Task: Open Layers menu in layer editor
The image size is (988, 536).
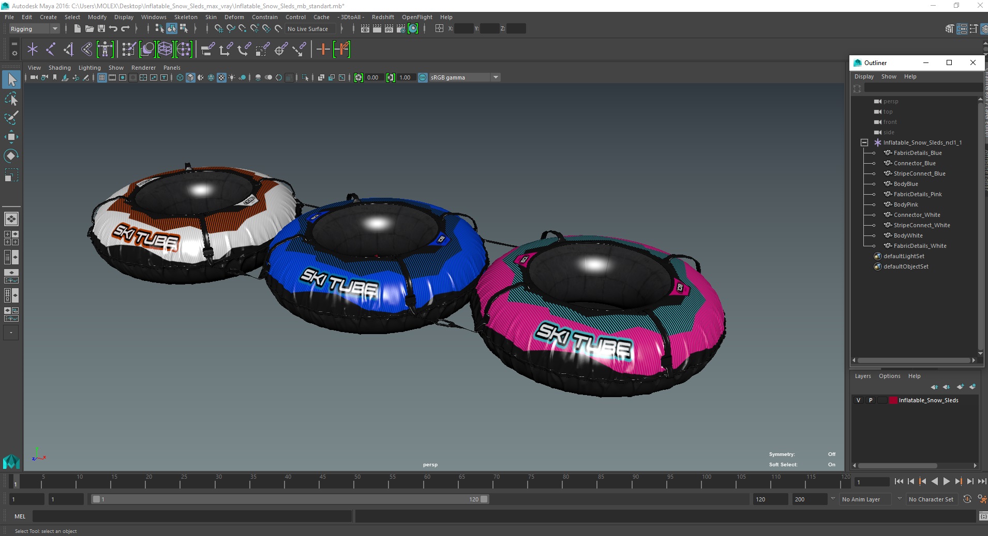Action: pyautogui.click(x=863, y=376)
